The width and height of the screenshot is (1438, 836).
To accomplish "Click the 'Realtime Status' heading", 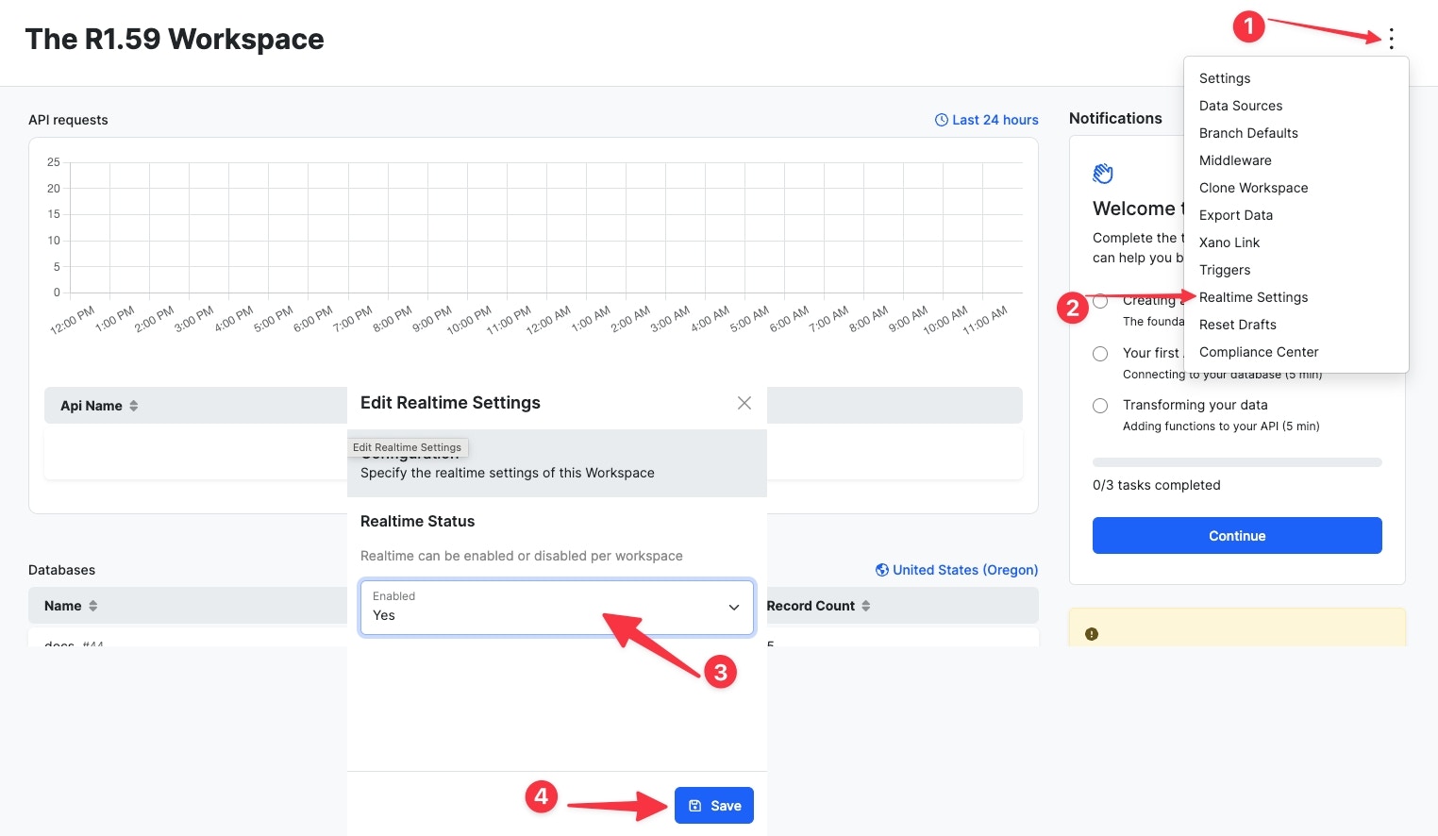I will 417,521.
